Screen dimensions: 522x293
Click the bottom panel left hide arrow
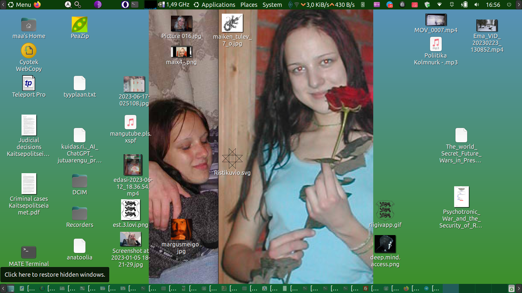[3, 288]
